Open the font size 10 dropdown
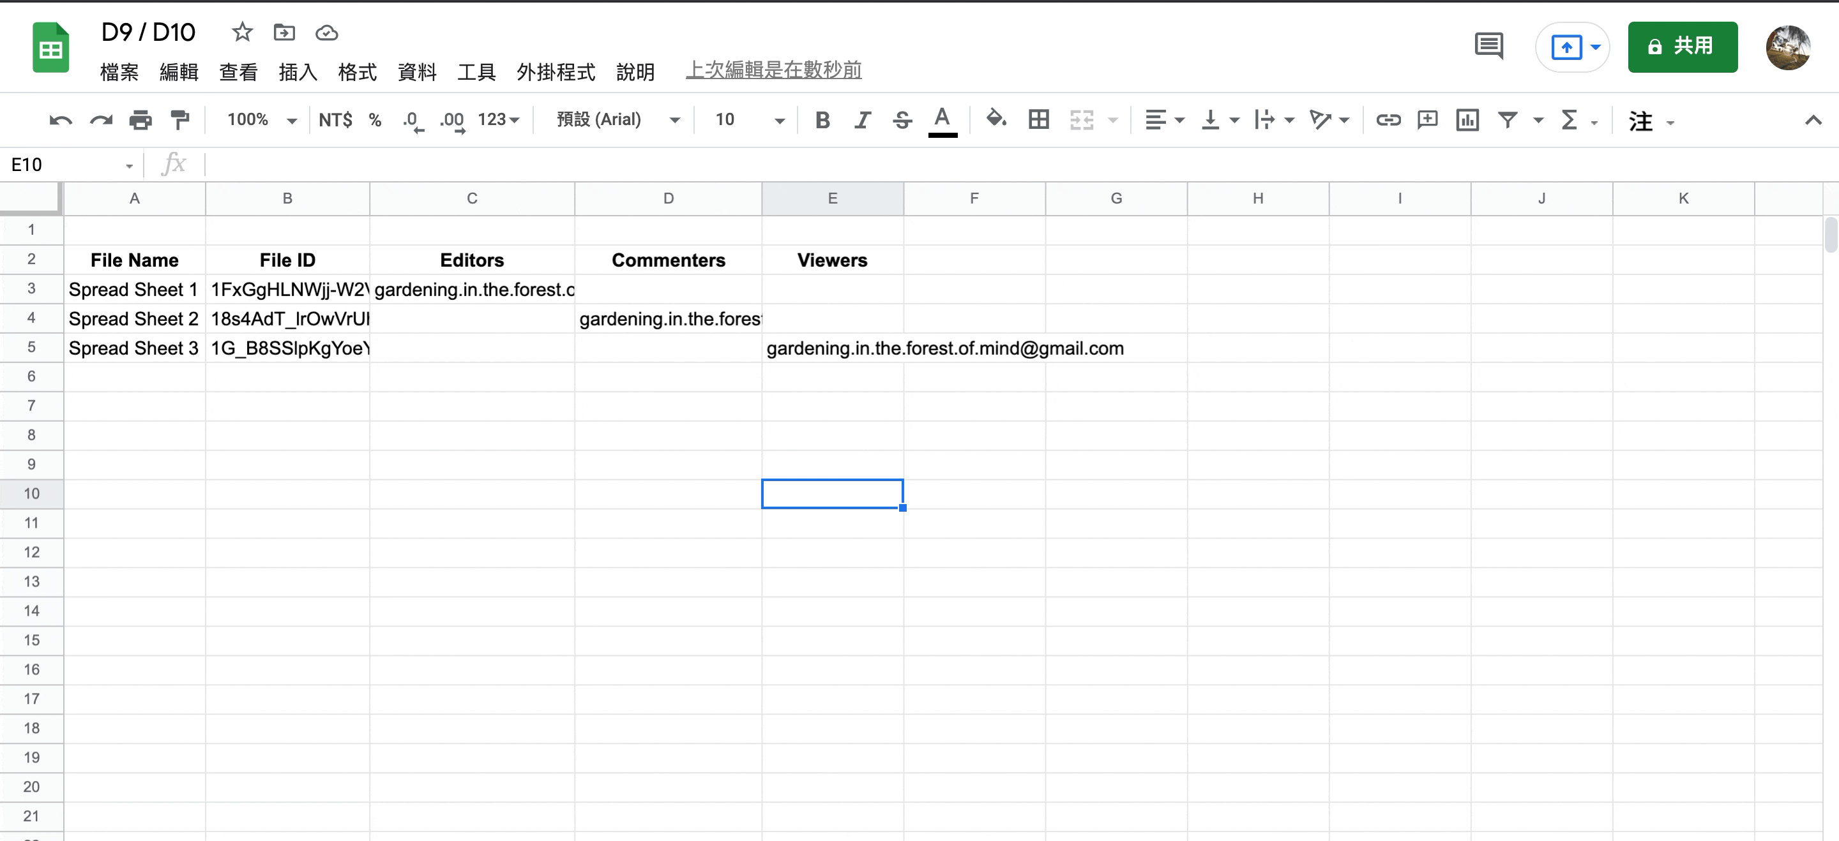Viewport: 1839px width, 841px height. click(750, 120)
